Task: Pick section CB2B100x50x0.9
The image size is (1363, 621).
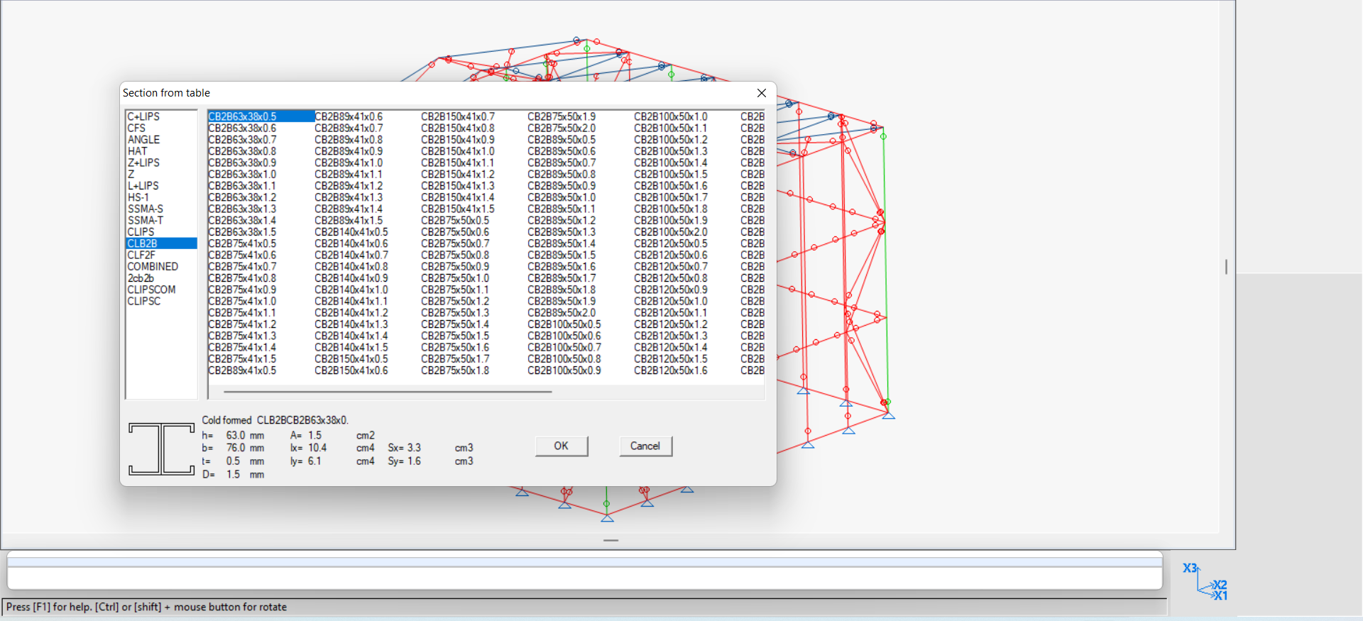Action: (564, 370)
